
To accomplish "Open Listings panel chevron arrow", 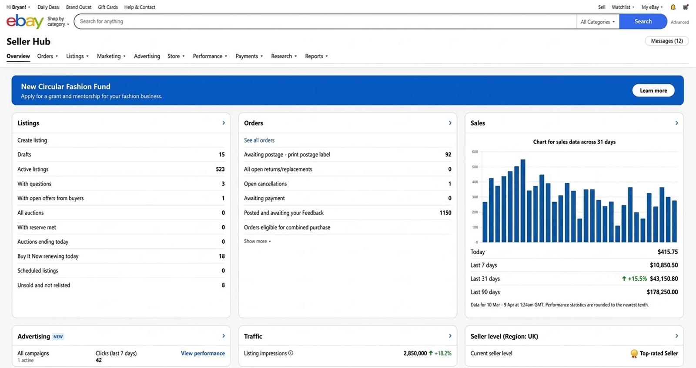I will 224,123.
